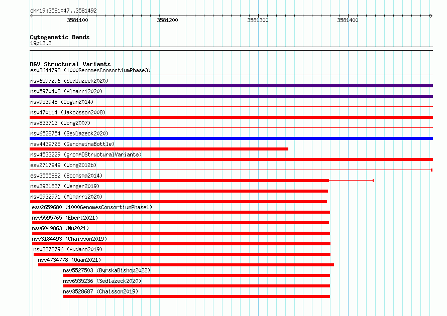This screenshot has width=447, height=316.
Task: Click ruler position 3581200
Action: 167,20
